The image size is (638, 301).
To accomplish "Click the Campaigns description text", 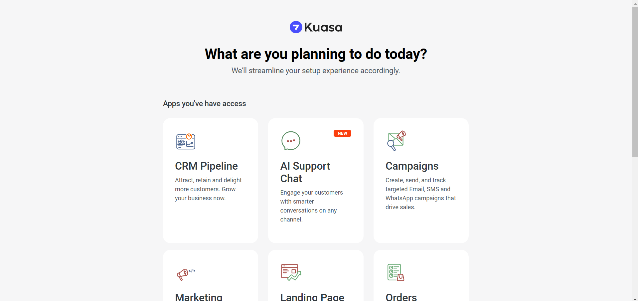I will point(420,194).
